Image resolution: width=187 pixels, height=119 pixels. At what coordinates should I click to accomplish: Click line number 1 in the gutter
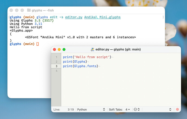(56, 57)
